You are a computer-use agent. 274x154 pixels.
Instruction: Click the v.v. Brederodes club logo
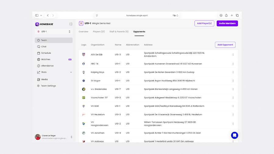(x=84, y=89)
